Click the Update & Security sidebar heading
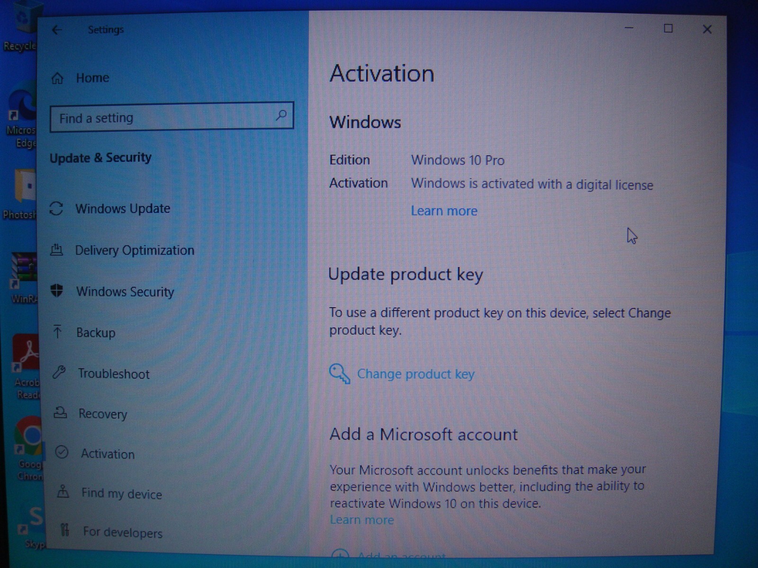 click(x=100, y=158)
